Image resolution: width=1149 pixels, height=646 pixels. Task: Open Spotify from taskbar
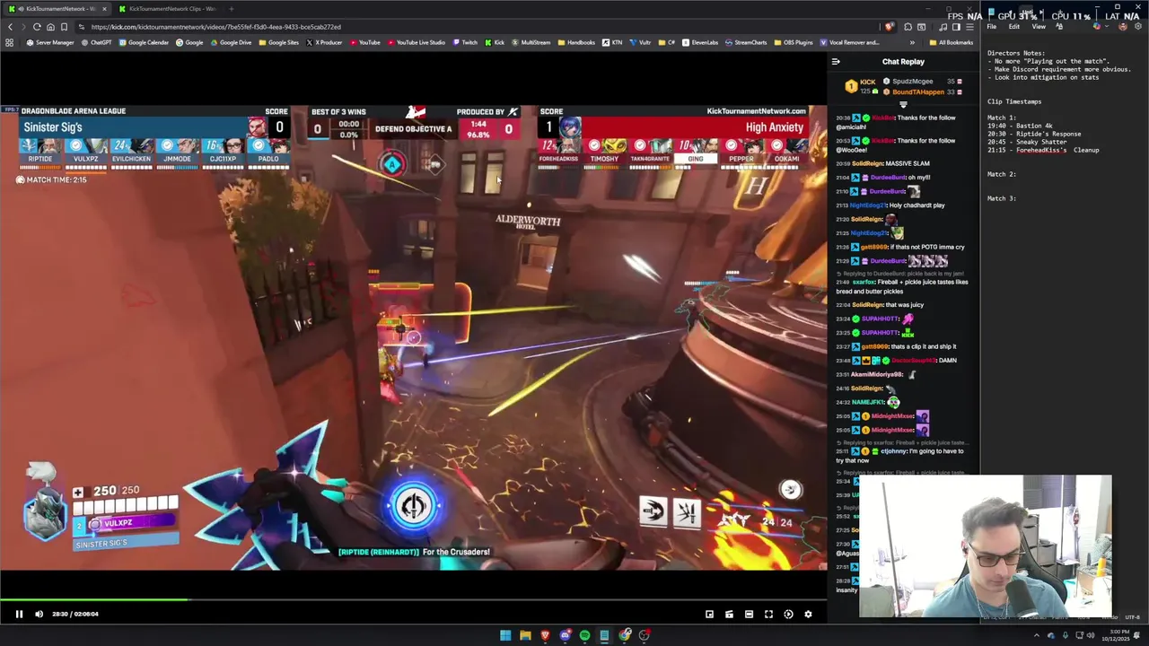(x=584, y=635)
